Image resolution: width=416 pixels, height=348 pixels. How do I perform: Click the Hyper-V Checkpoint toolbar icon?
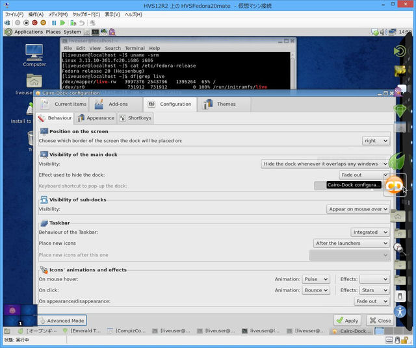pyautogui.click(x=73, y=23)
